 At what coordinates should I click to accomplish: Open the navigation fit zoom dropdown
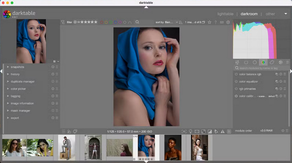point(56,61)
